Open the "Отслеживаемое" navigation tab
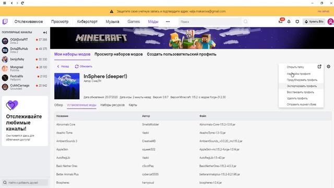 coord(29,21)
